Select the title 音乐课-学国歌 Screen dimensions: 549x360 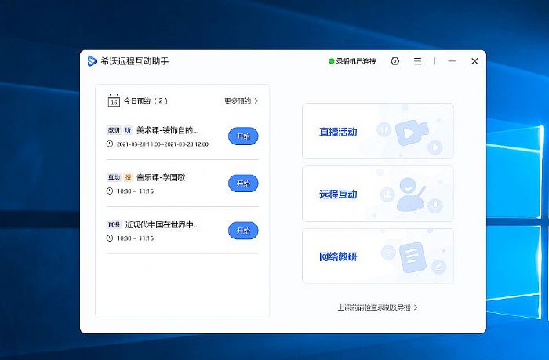point(161,177)
